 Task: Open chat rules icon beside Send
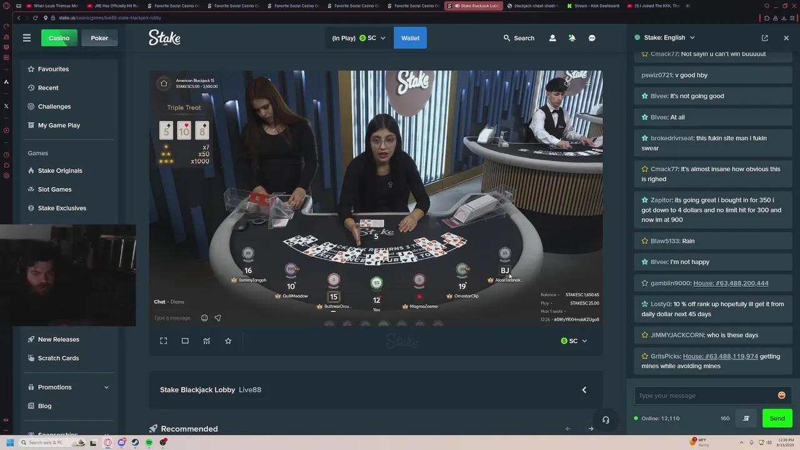coord(746,418)
